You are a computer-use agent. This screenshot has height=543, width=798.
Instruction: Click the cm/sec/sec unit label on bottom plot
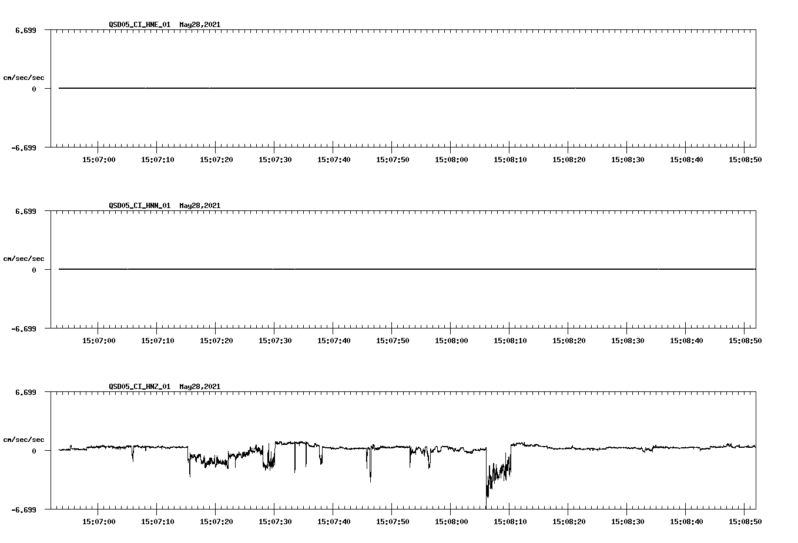(24, 438)
